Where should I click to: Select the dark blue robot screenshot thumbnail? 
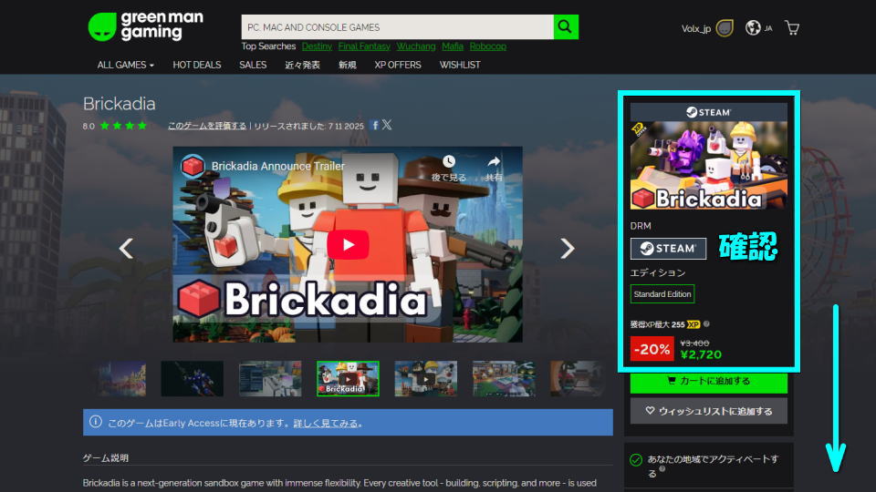[x=193, y=379]
